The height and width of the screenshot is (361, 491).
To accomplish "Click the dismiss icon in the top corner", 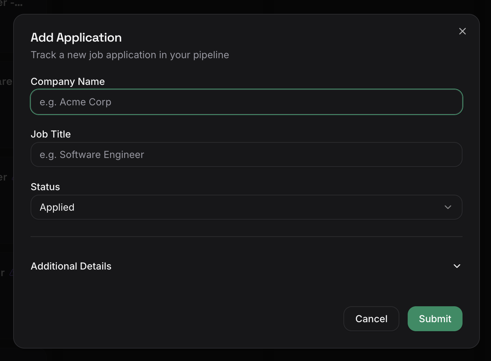I will point(462,31).
